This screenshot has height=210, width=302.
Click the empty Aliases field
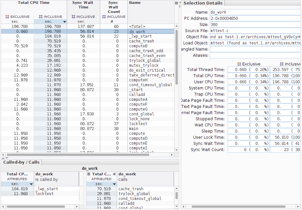point(255,55)
